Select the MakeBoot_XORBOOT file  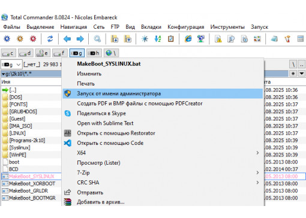(x=32, y=184)
